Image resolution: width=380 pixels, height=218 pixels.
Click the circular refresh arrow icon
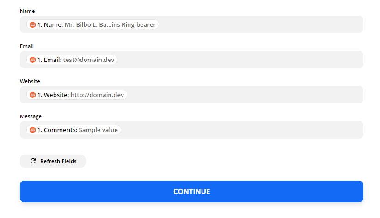pyautogui.click(x=33, y=161)
